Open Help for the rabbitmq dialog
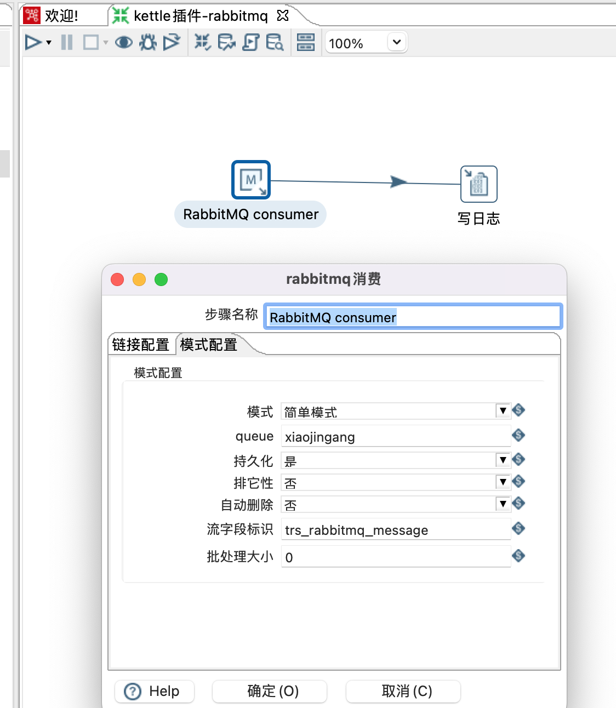 pyautogui.click(x=155, y=691)
